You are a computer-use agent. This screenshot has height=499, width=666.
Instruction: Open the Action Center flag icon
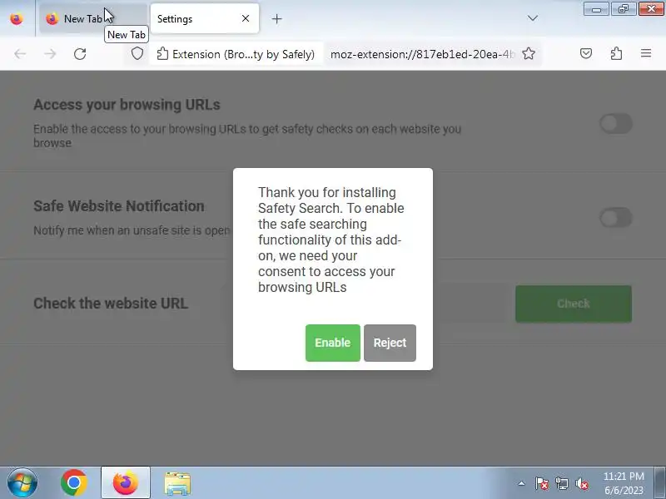click(542, 483)
